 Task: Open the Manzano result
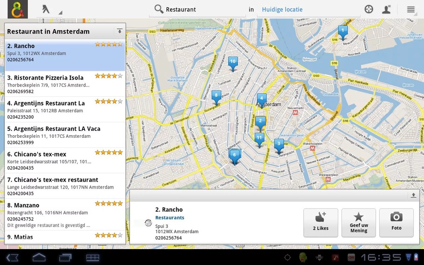65,215
